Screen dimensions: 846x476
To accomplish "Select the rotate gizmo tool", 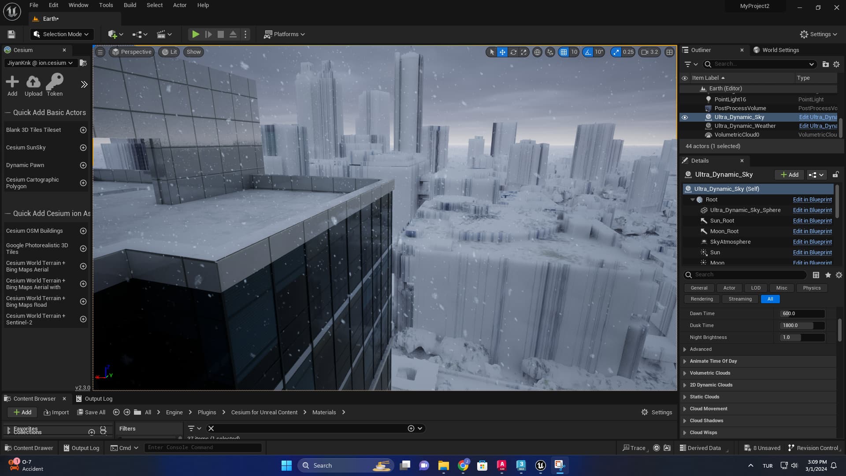I will click(513, 52).
